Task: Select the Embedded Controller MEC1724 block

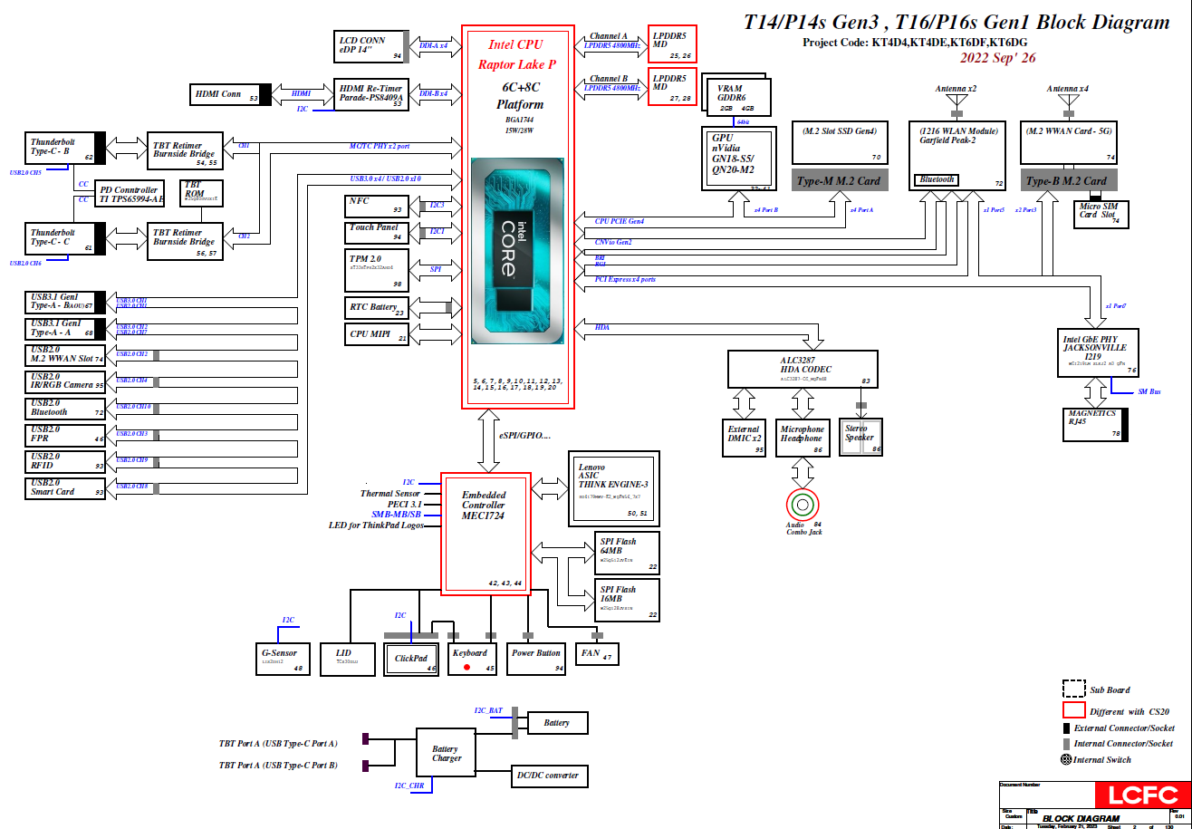Action: point(484,534)
